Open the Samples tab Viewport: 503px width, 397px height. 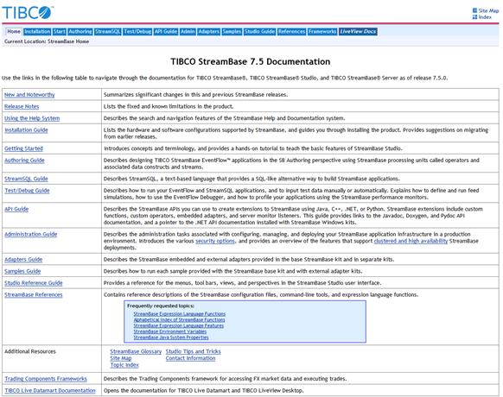coord(232,31)
